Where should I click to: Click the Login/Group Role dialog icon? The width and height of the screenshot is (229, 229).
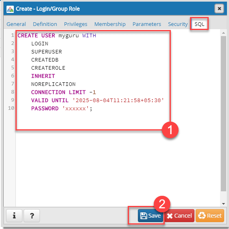[10, 9]
